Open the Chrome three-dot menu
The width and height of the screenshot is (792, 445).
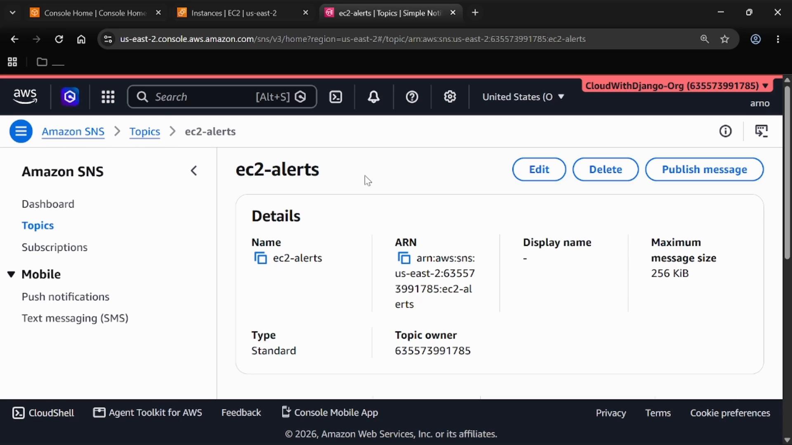point(778,39)
